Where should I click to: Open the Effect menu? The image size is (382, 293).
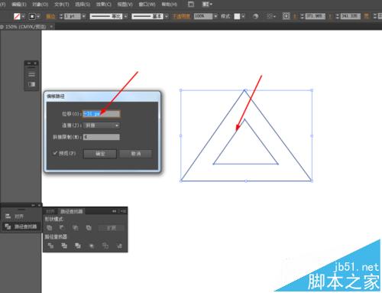point(103,5)
